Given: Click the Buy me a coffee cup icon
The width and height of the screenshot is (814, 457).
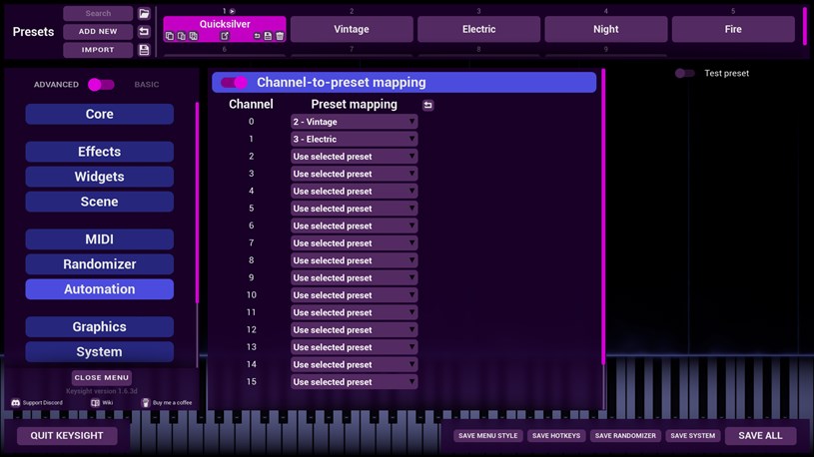Looking at the screenshot, I should click(x=146, y=402).
